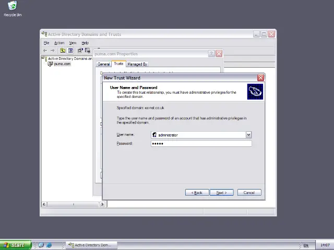Screen dimensions: 334x250
Task: Click the Show Desktop quick launch icon
Action: click(41, 245)
